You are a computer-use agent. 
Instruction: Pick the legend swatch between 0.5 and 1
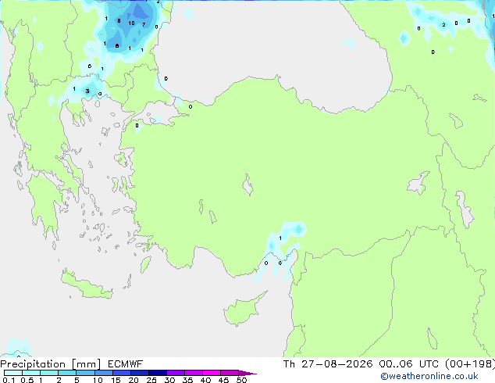click(31, 373)
